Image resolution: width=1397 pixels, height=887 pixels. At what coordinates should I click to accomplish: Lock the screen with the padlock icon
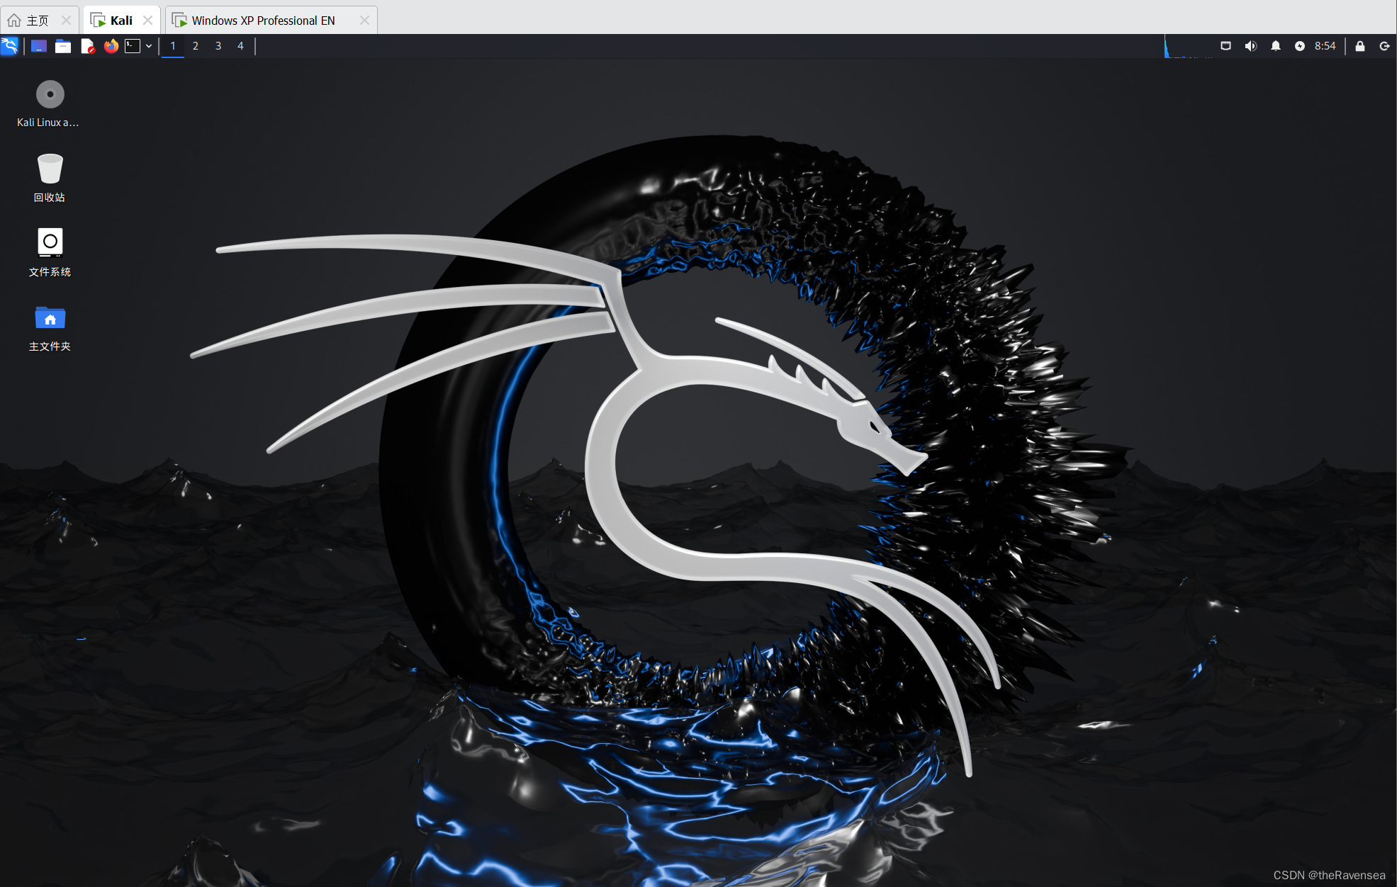[1360, 46]
